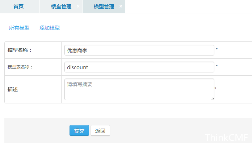
Task: Switch to the 楼盘管理 tab
Action: point(61,6)
